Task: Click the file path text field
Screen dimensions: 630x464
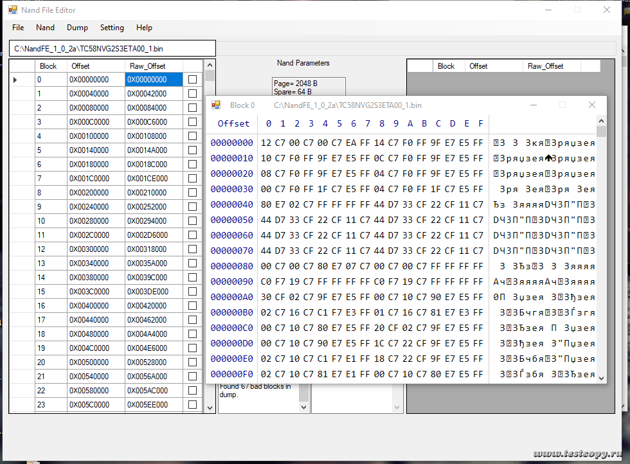Action: 113,48
